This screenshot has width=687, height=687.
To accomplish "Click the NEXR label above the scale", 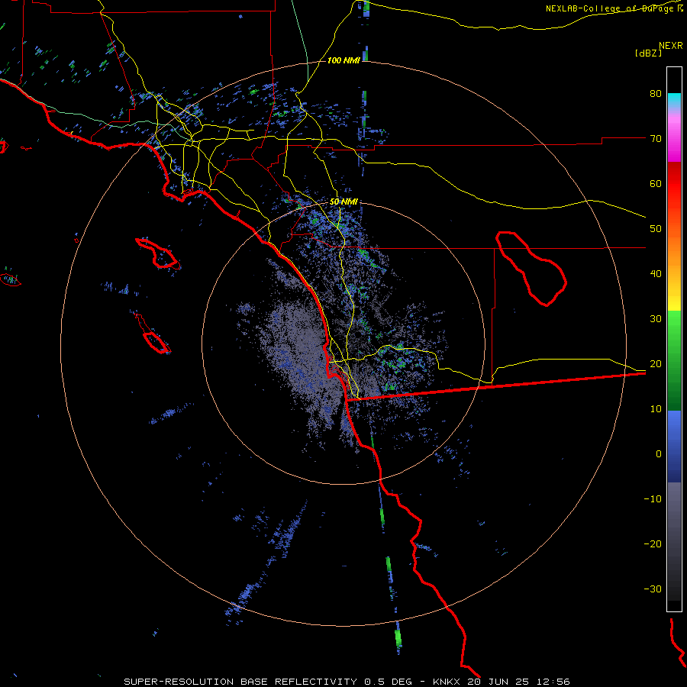I will (671, 45).
